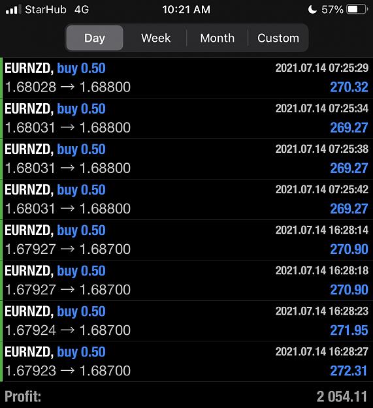
Task: Tap the StarHub 4G carrier label
Action: click(x=57, y=10)
